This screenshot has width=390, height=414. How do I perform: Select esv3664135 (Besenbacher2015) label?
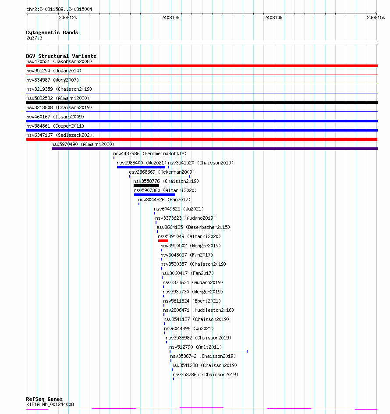point(193,227)
